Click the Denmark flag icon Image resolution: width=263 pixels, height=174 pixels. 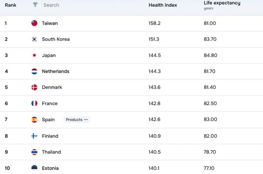pyautogui.click(x=34, y=87)
